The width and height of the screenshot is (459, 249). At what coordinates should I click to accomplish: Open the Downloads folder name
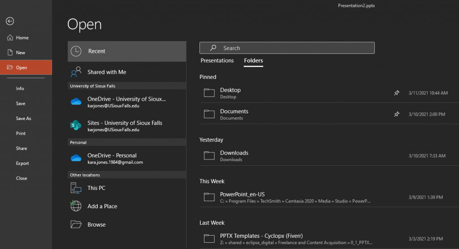pyautogui.click(x=234, y=153)
